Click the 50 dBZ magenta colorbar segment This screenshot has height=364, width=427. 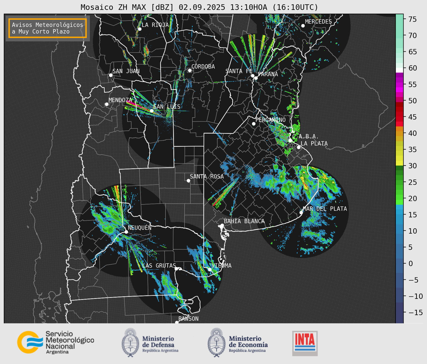tap(399, 99)
